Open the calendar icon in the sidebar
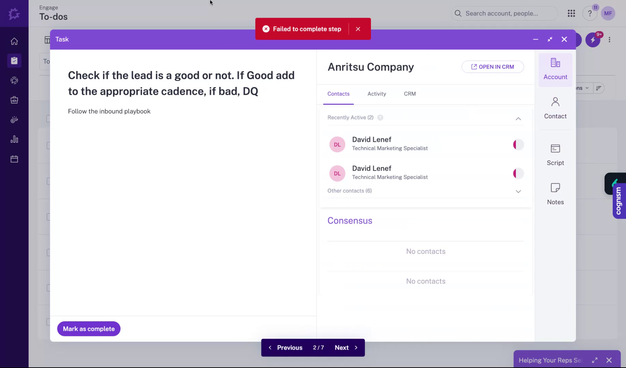Screen dimensions: 626x368 [14, 158]
